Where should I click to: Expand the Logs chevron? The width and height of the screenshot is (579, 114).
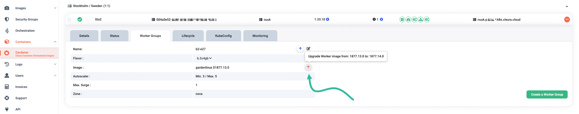tap(55, 64)
